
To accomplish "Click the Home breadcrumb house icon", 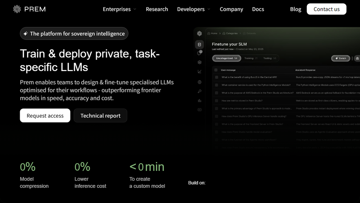I will 209,33.
